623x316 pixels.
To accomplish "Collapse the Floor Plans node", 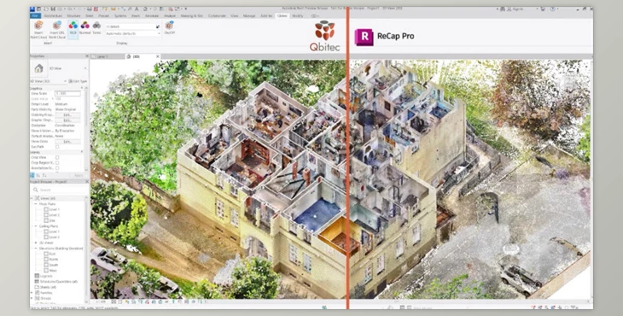I will pos(37,203).
